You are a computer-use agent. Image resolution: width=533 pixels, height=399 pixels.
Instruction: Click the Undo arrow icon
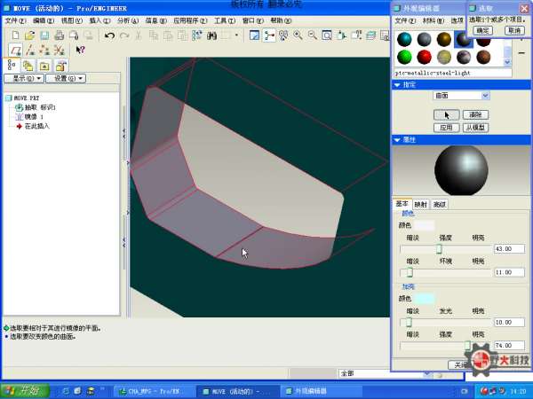[x=109, y=35]
